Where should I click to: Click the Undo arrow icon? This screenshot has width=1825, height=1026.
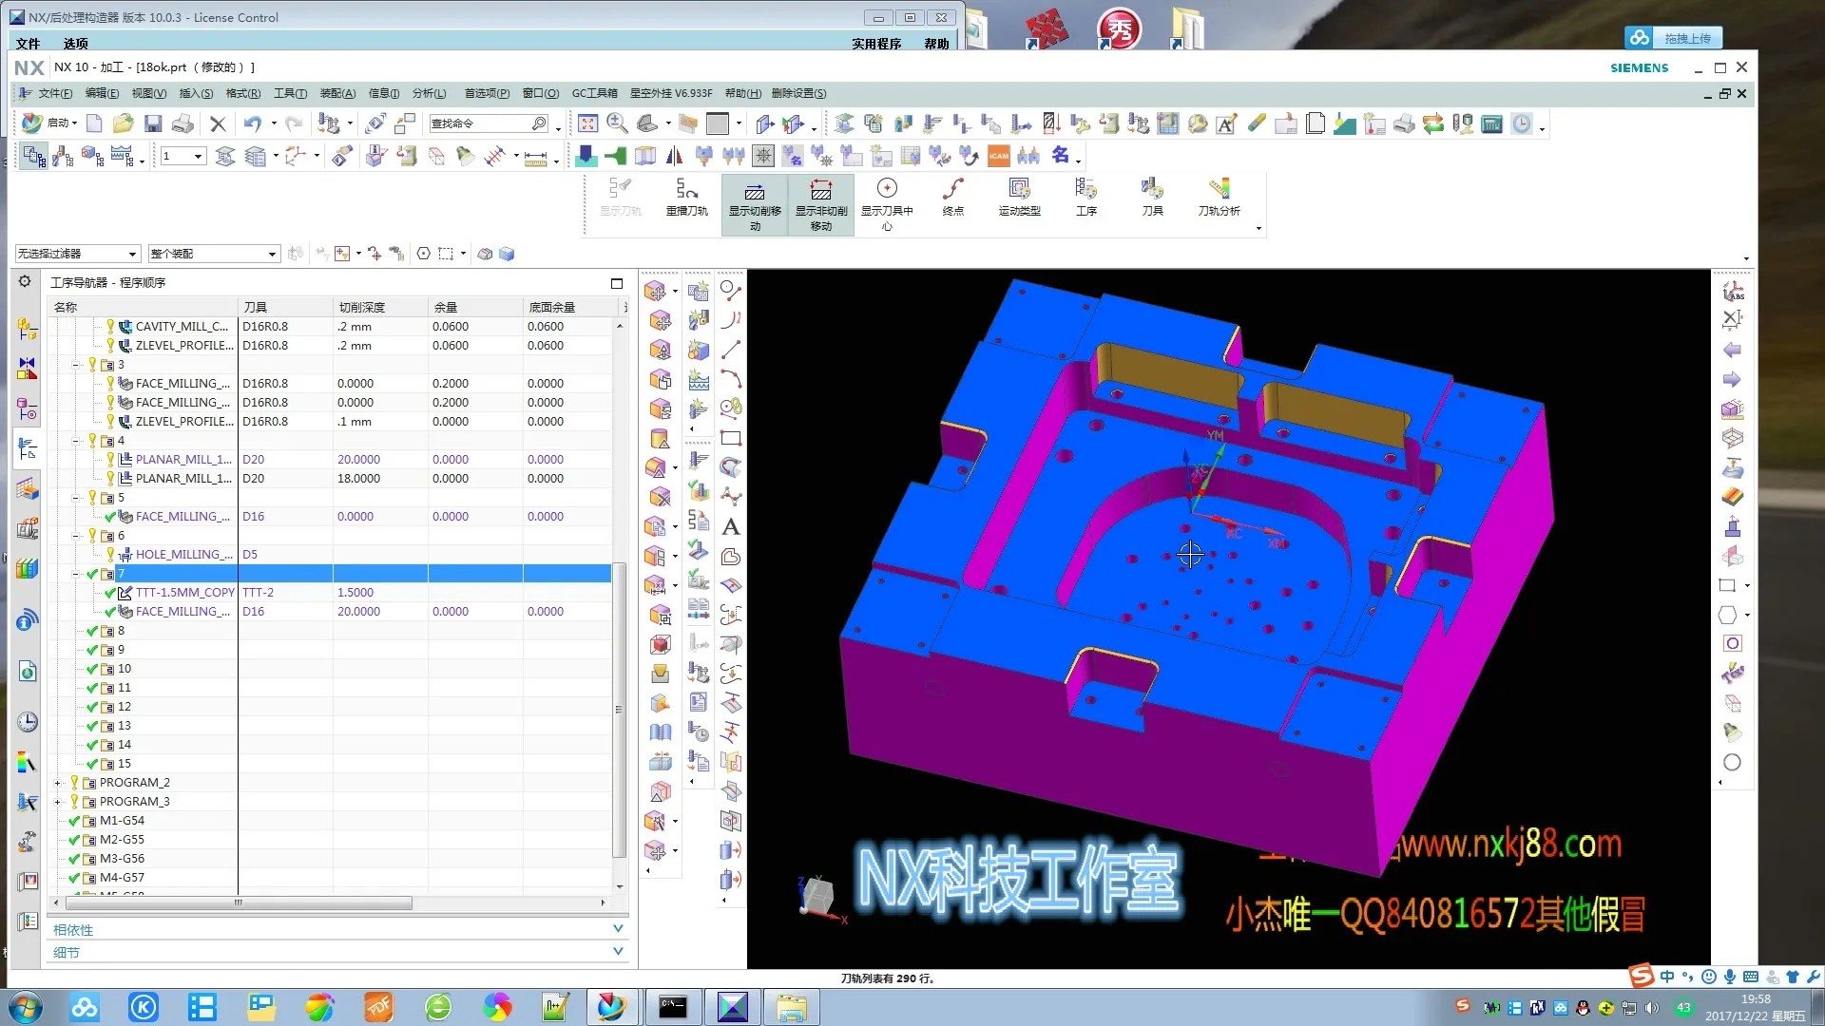252,123
